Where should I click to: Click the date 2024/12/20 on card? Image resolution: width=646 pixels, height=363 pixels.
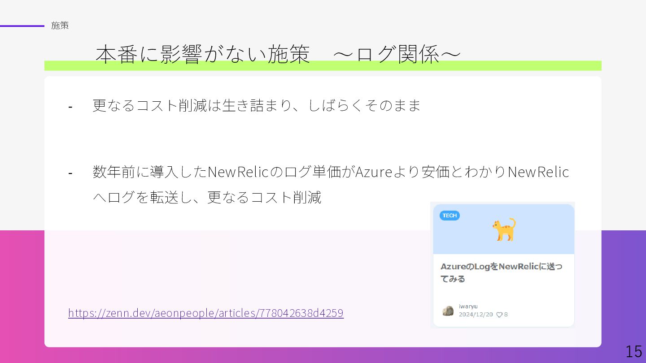(x=476, y=315)
